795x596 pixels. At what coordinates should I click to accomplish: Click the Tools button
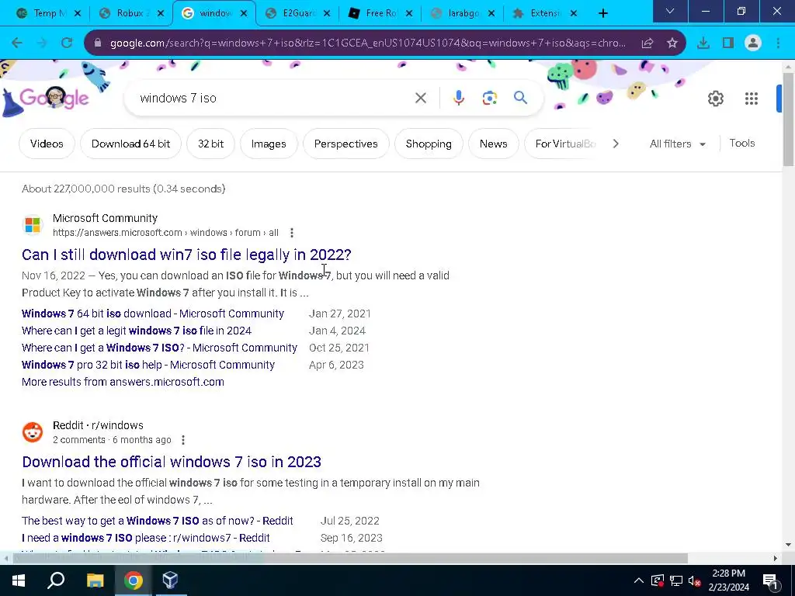(x=741, y=144)
